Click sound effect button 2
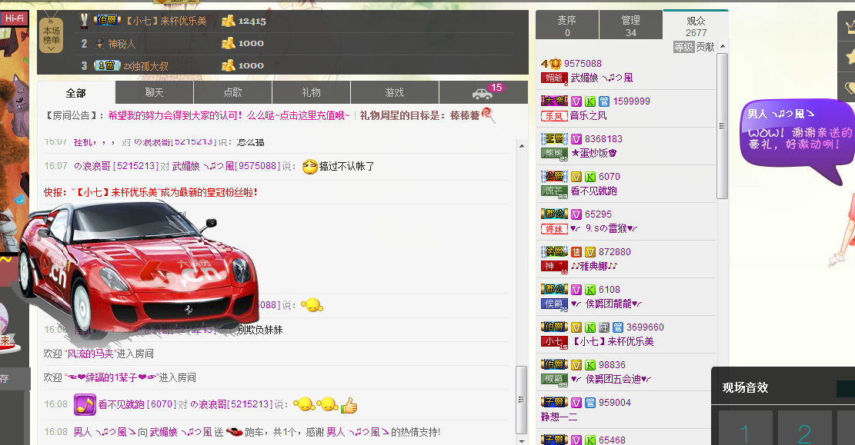855x445 pixels. click(x=805, y=428)
